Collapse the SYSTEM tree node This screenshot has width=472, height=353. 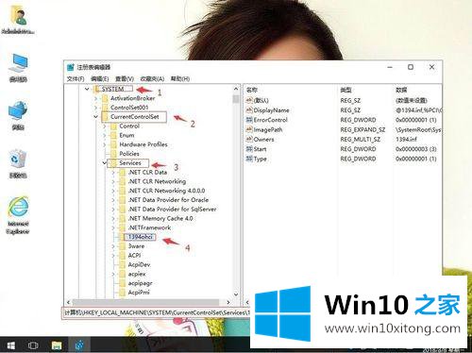tap(87, 90)
